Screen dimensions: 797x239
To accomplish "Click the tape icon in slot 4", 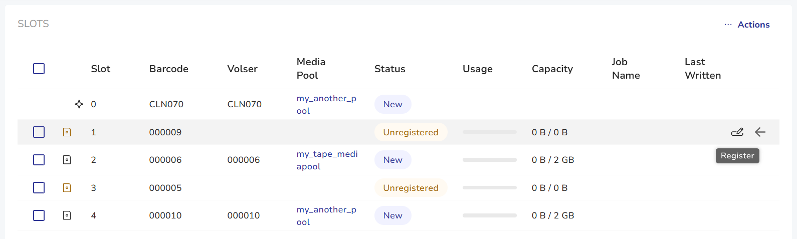I will click(67, 215).
